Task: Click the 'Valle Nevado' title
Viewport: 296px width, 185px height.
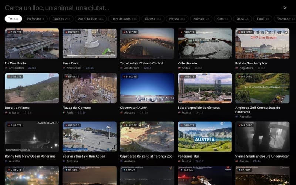Action: 187,63
